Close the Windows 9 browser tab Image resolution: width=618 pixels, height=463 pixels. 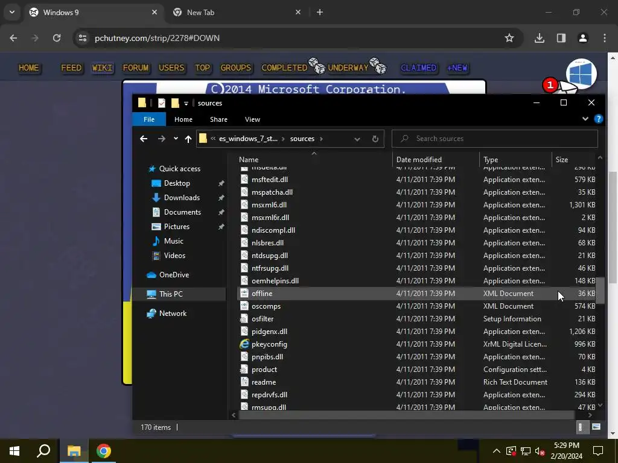click(154, 12)
